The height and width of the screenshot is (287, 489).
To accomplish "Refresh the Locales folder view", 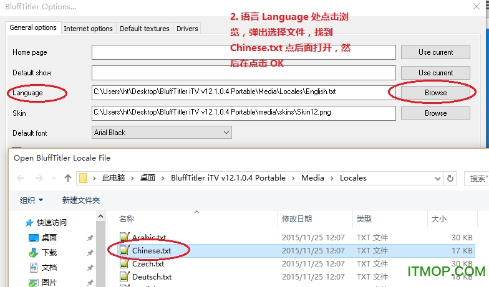I will click(450, 178).
